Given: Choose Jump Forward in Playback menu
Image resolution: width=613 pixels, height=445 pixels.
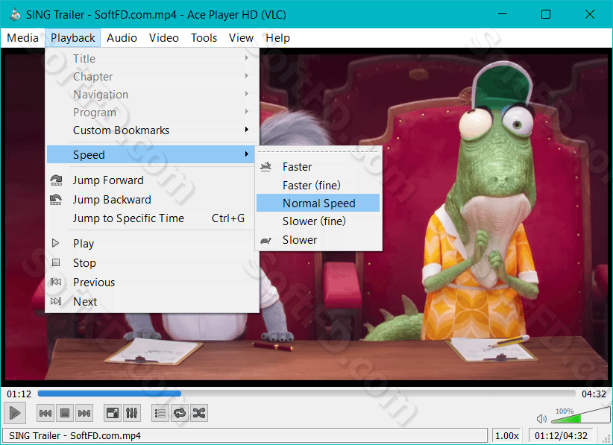Looking at the screenshot, I should [x=151, y=180].
